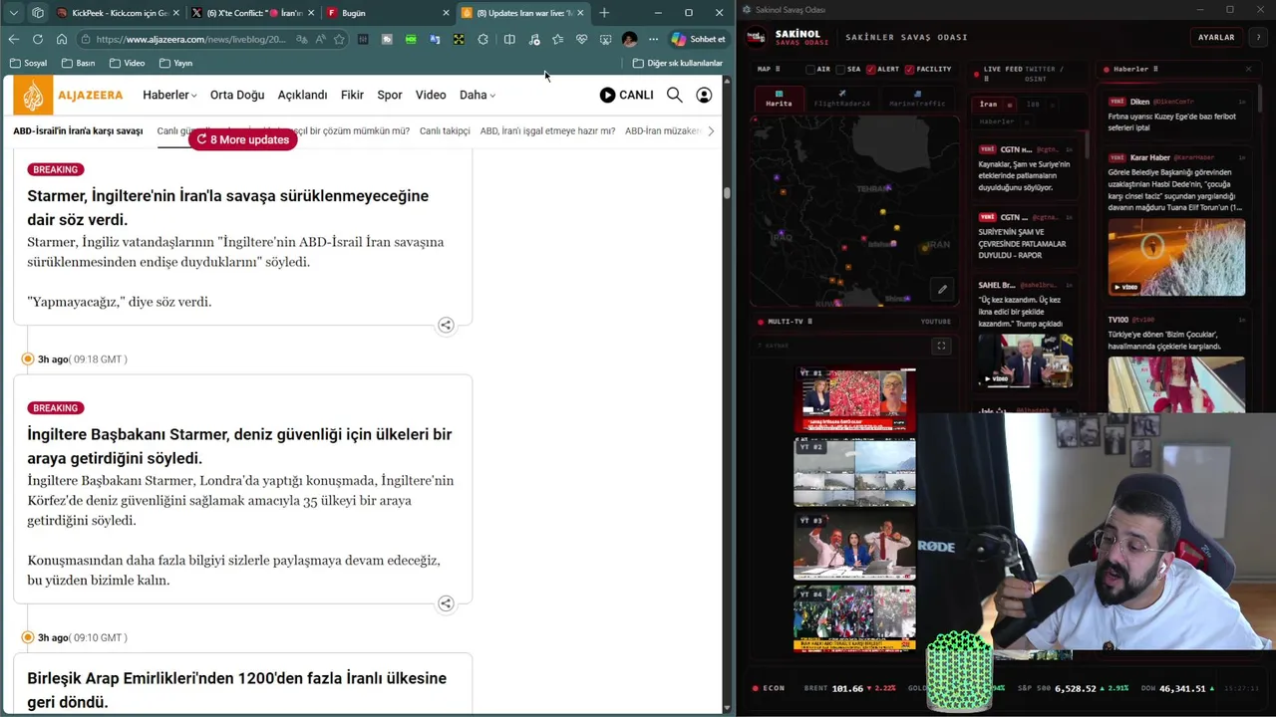This screenshot has width=1276, height=717.
Task: Open the Orta Doğu menu item
Action: click(237, 95)
